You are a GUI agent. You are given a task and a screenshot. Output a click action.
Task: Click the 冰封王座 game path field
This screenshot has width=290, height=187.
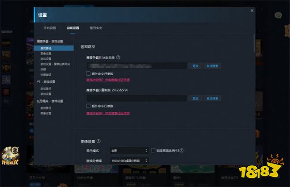click(x=136, y=66)
